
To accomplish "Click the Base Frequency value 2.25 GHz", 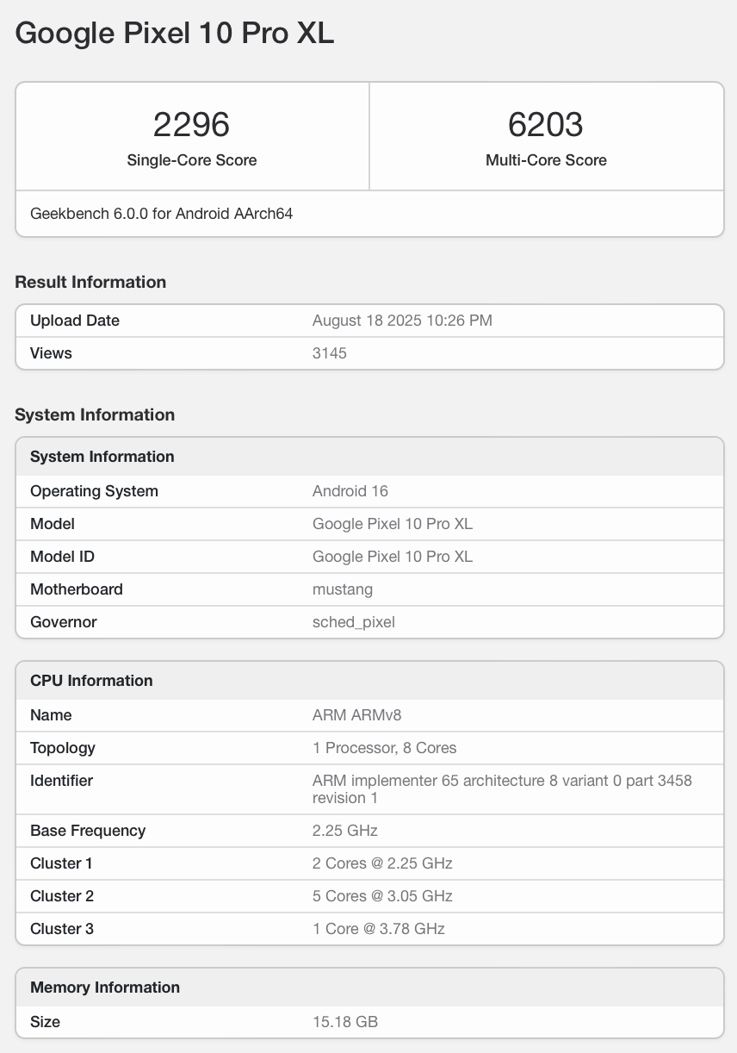I will click(345, 831).
